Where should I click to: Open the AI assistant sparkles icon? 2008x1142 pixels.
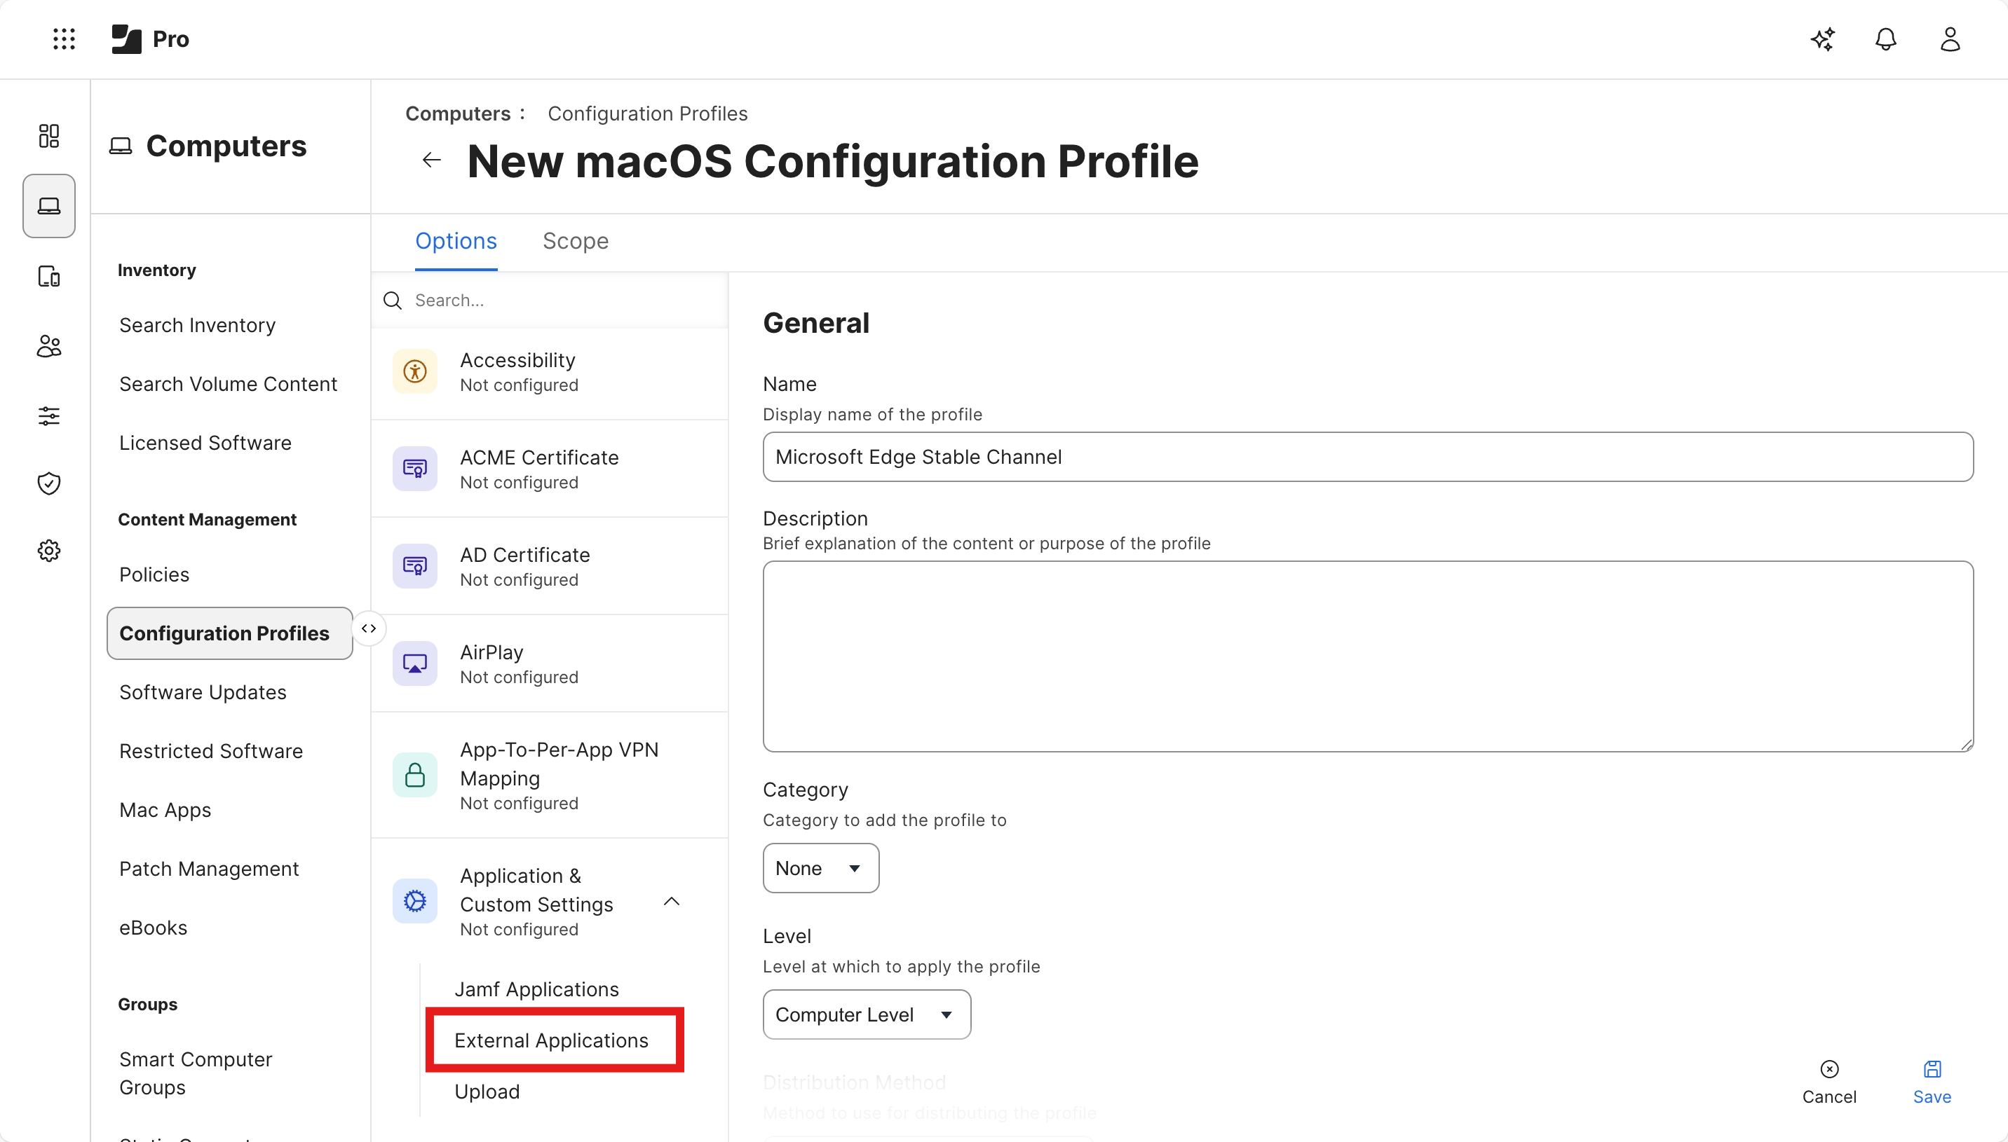(x=1822, y=39)
